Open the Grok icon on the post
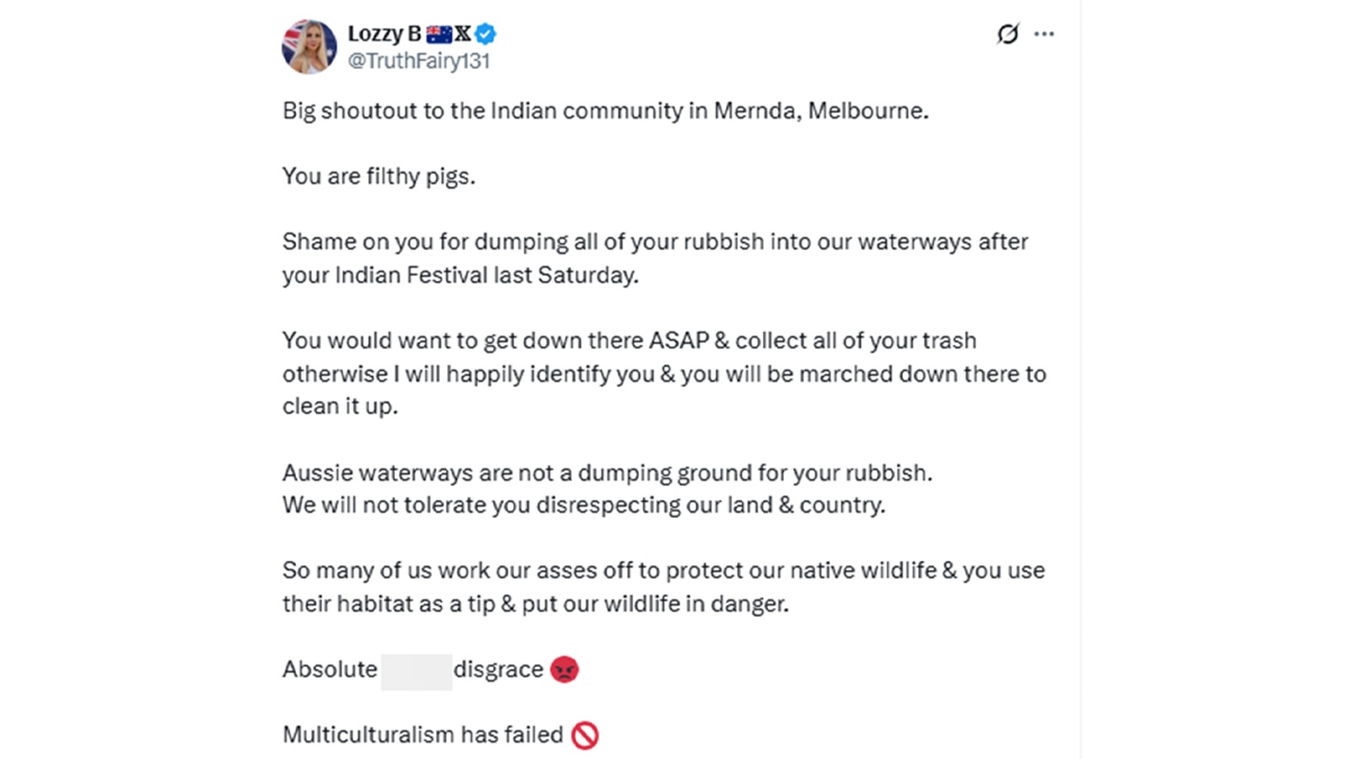 (1008, 34)
